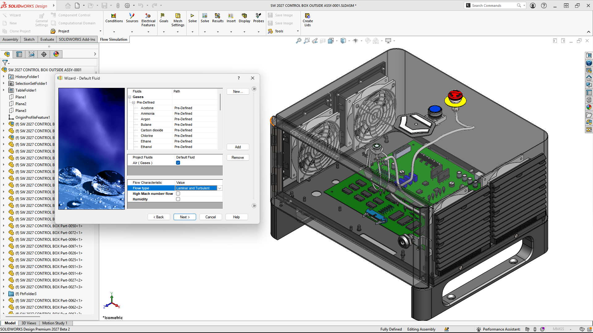Click the Add fluid button
Viewport: 593px width, 333px height.
pyautogui.click(x=238, y=147)
